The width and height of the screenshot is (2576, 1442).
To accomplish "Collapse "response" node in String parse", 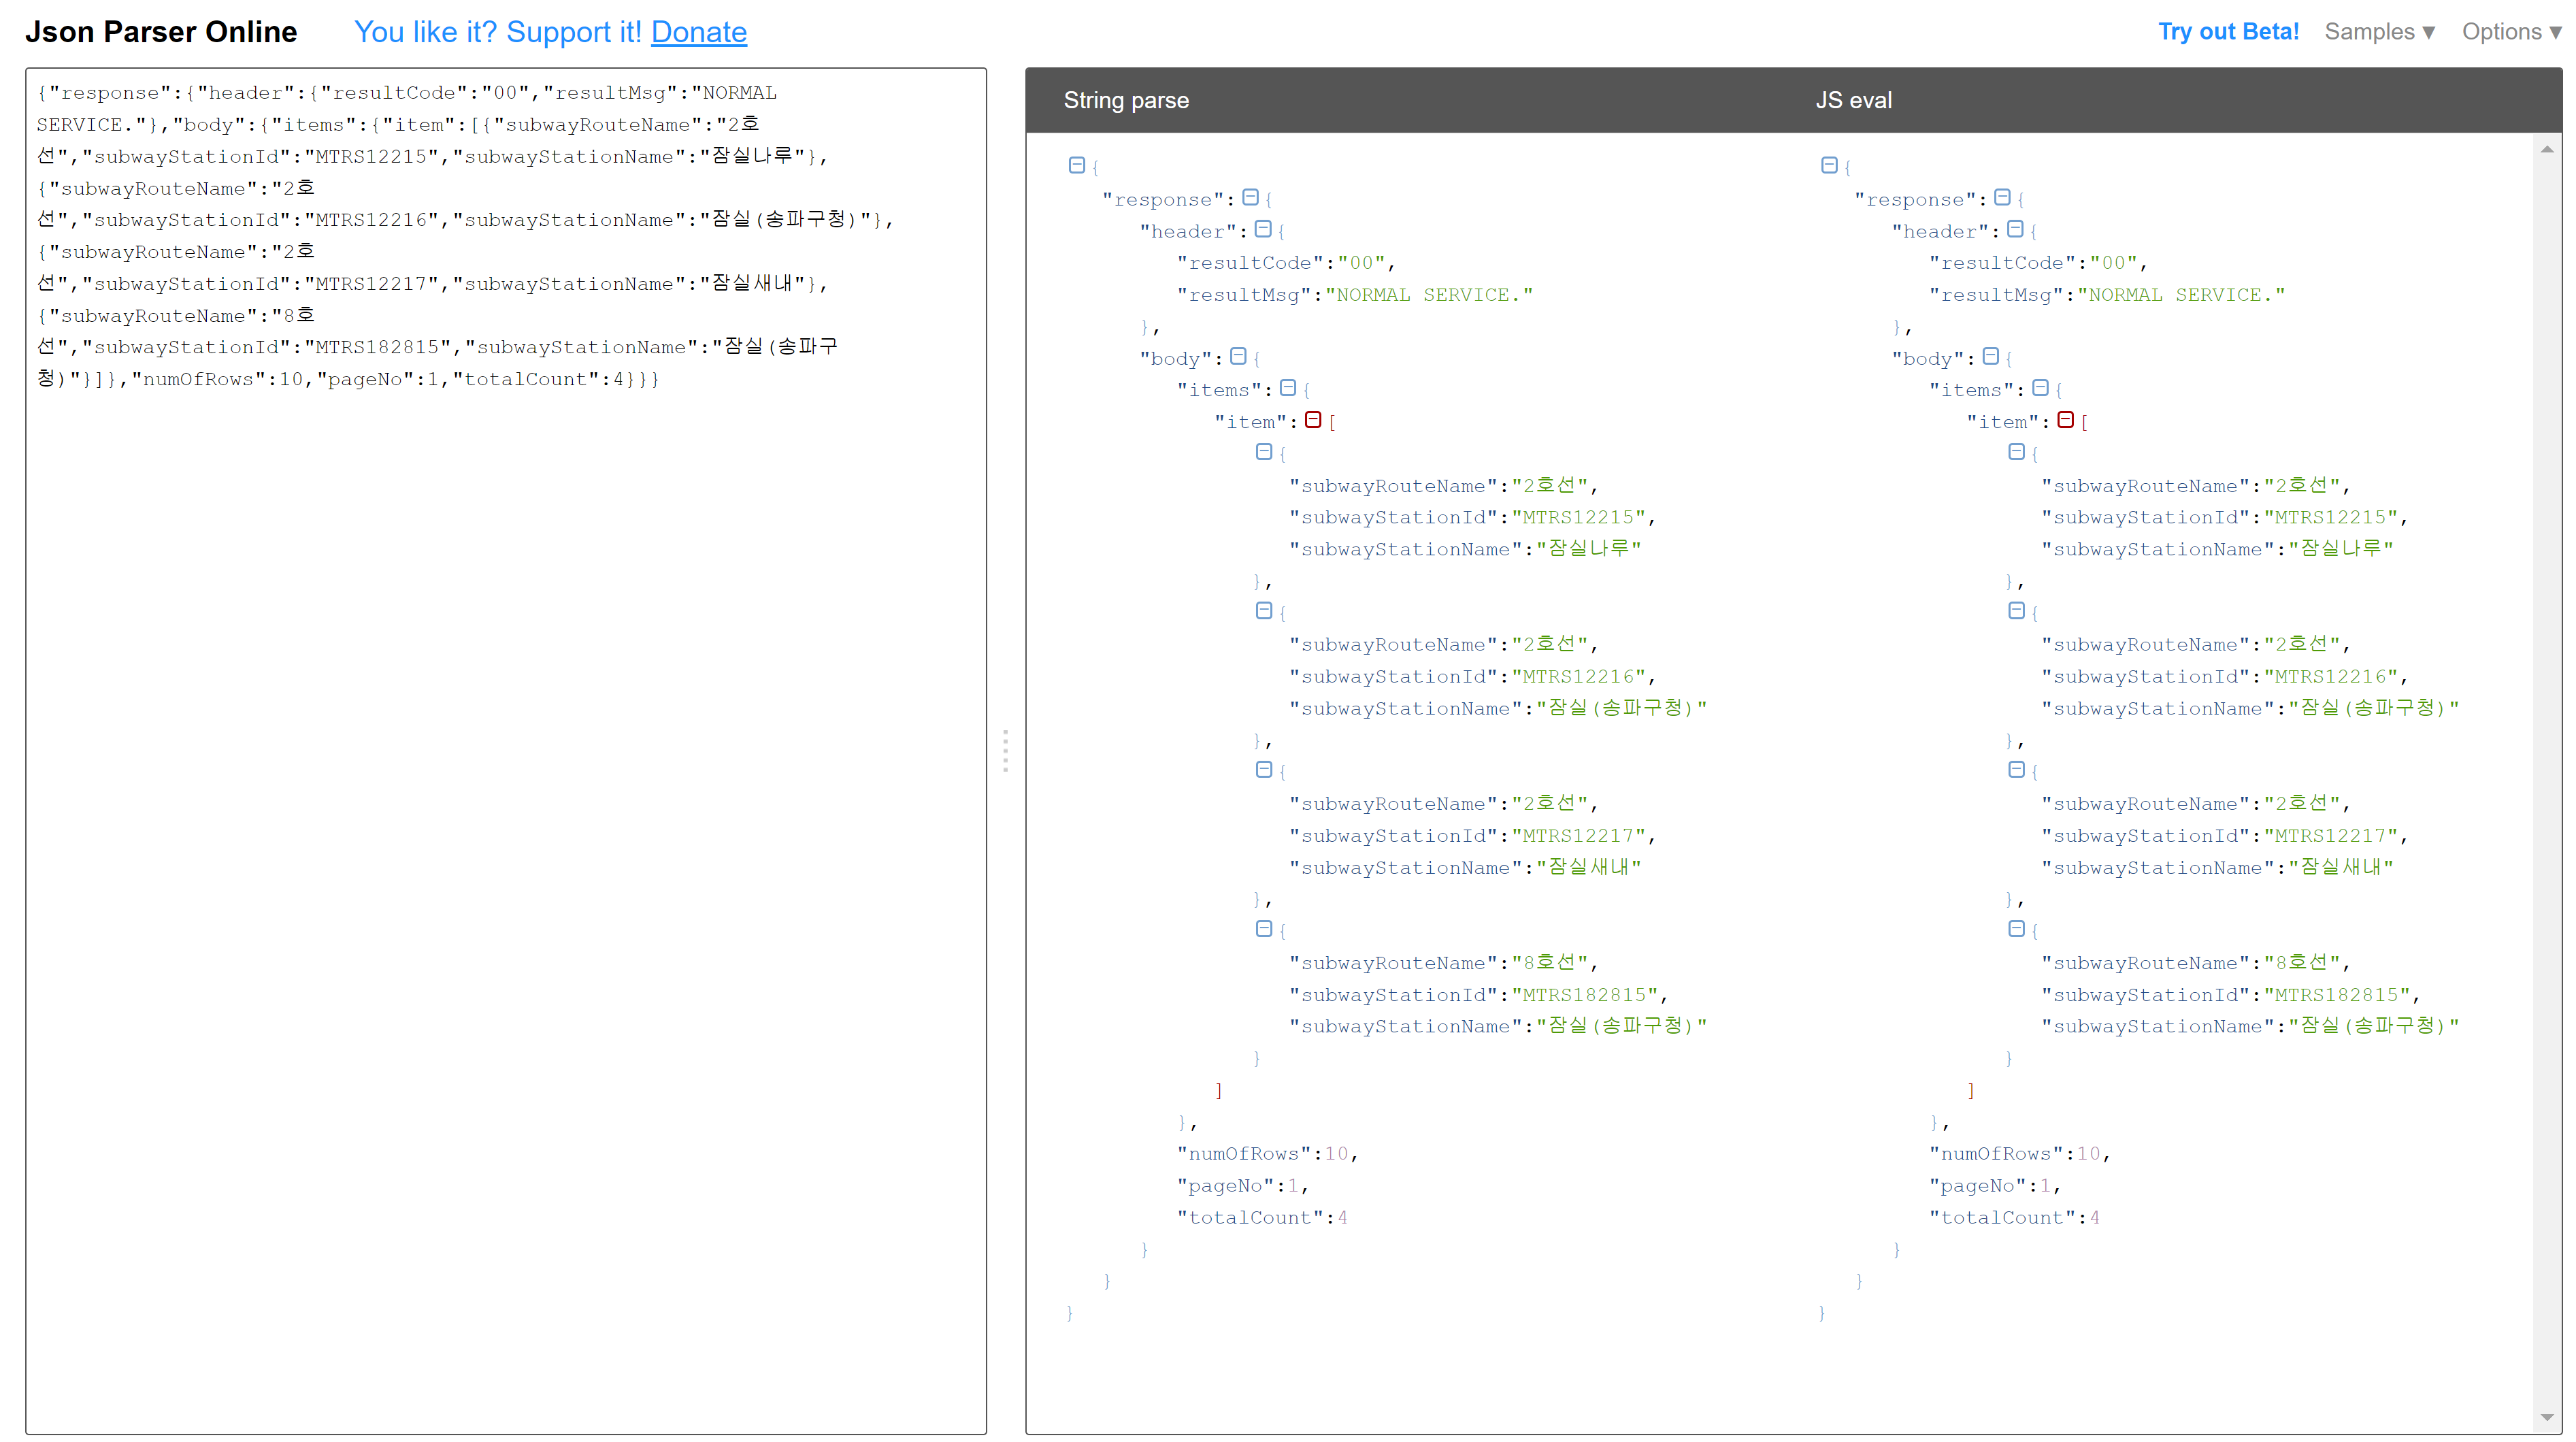I will tap(1250, 197).
